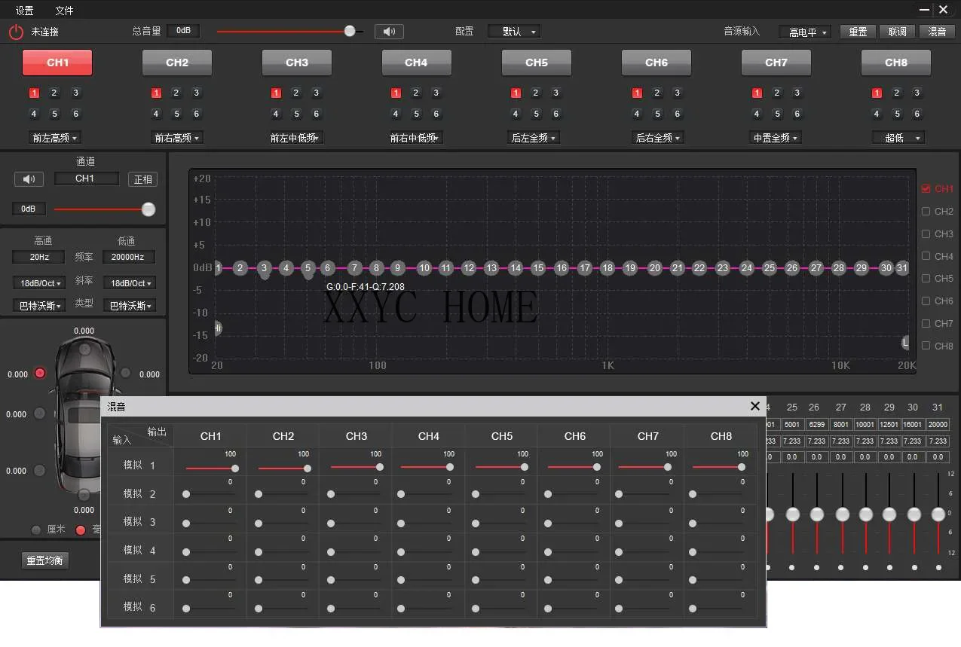Mute the master volume speaker icon

pos(389,32)
